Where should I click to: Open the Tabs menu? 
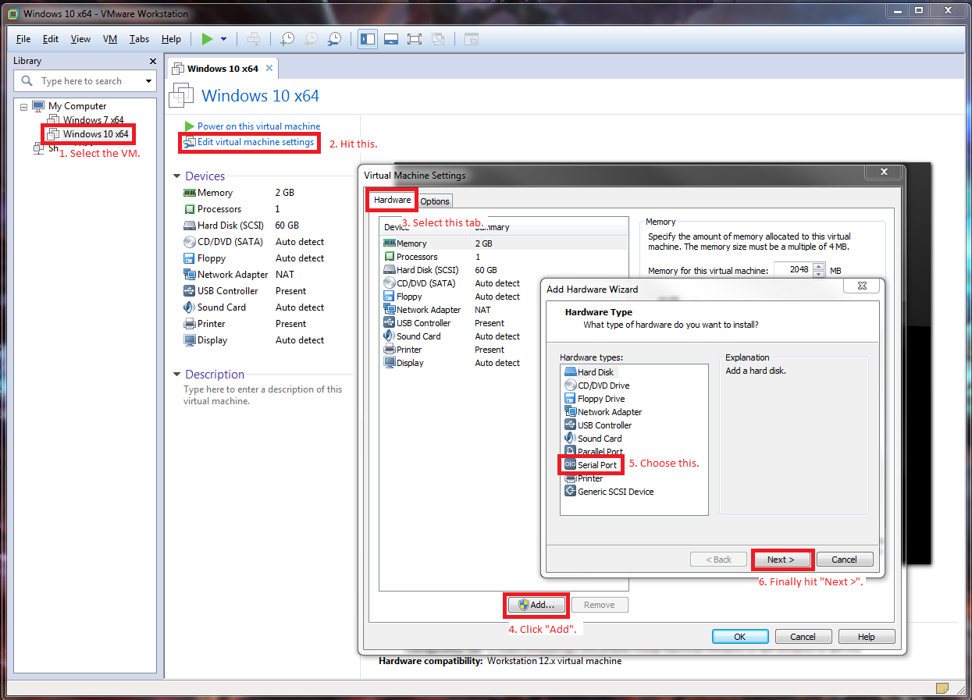pyautogui.click(x=139, y=39)
